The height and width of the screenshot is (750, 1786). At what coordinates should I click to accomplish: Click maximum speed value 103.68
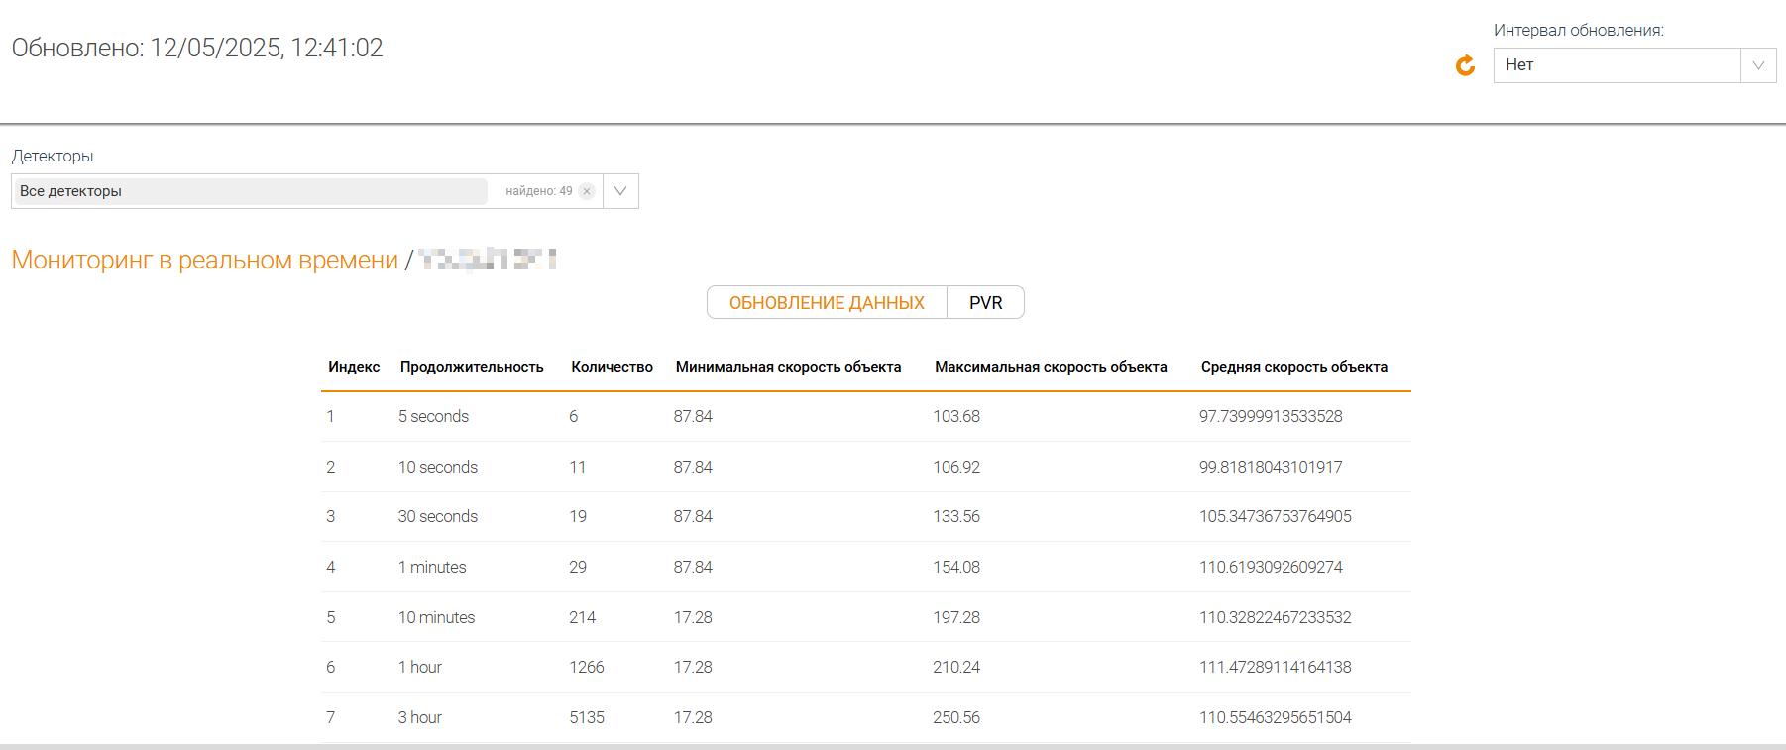(956, 416)
